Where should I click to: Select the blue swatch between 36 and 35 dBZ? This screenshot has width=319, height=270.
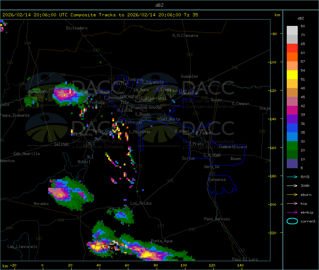(x=292, y=128)
